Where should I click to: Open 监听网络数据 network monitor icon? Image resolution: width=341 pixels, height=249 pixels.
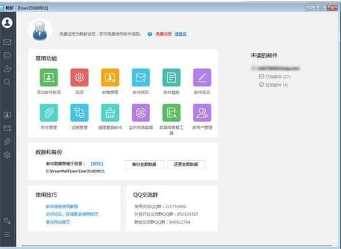click(140, 113)
